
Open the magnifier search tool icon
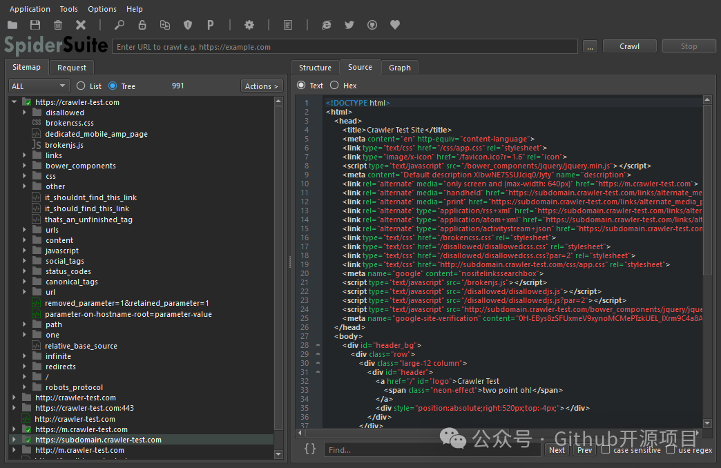tap(119, 25)
